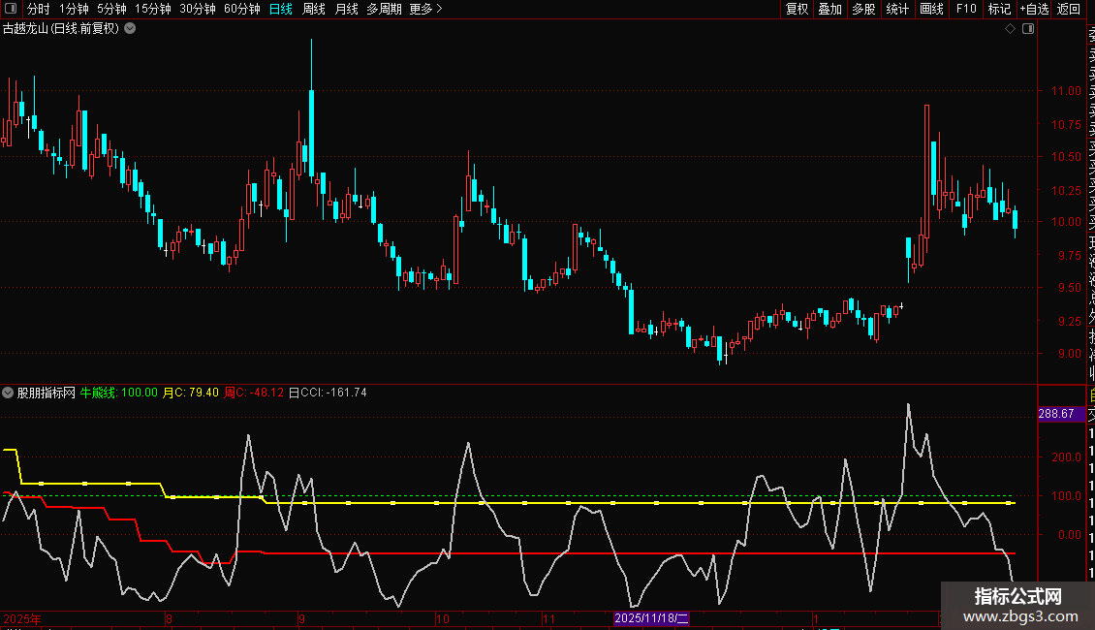Click the 0.00 indicator axis label

1070,535
